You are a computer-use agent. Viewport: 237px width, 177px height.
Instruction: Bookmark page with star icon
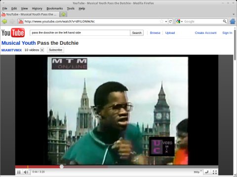(161, 21)
